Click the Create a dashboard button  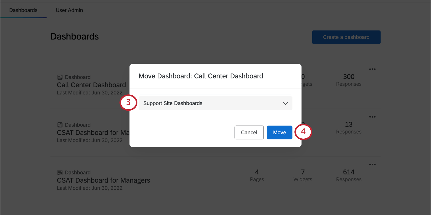point(346,37)
